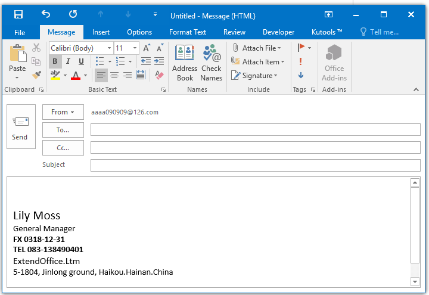Switch to the Insert tab

pyautogui.click(x=101, y=32)
